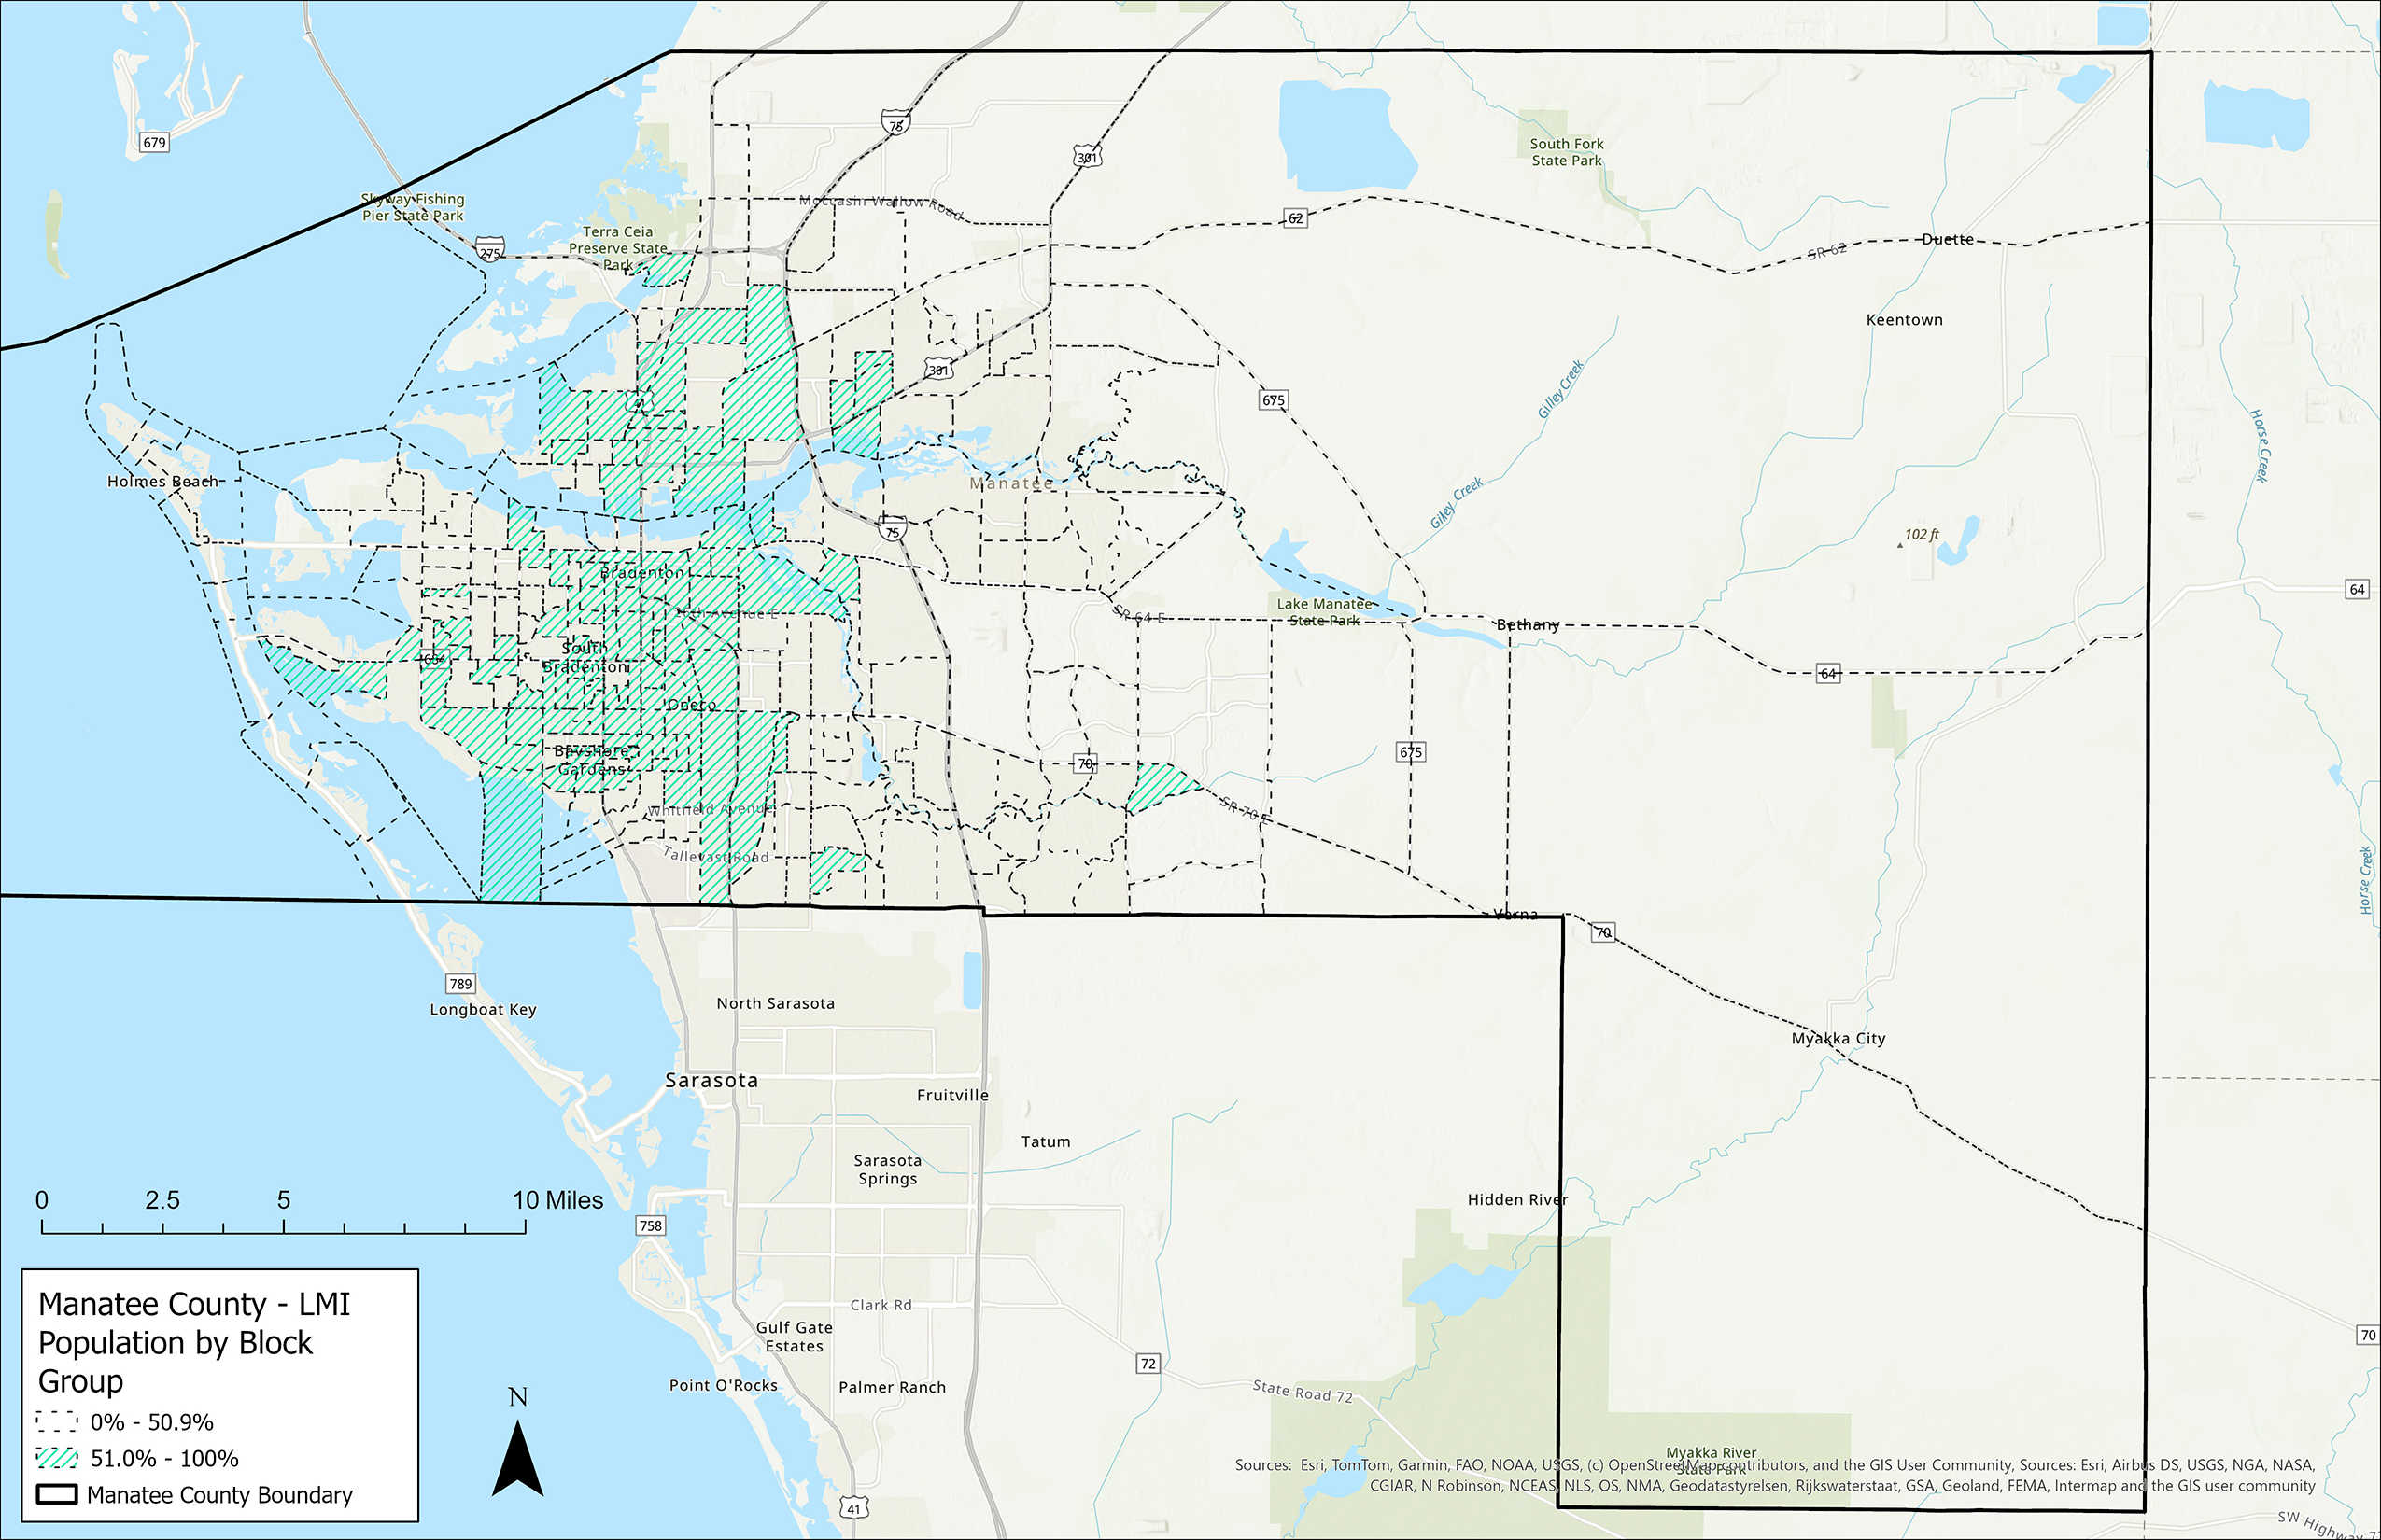Click the Manatee County Boundary legend symbol
Screen dimensions: 2381x1540
[57, 1495]
